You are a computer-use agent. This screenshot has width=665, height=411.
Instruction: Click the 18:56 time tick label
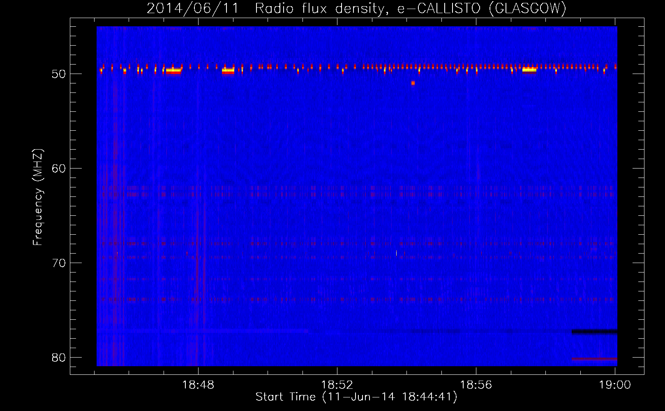tap(476, 385)
